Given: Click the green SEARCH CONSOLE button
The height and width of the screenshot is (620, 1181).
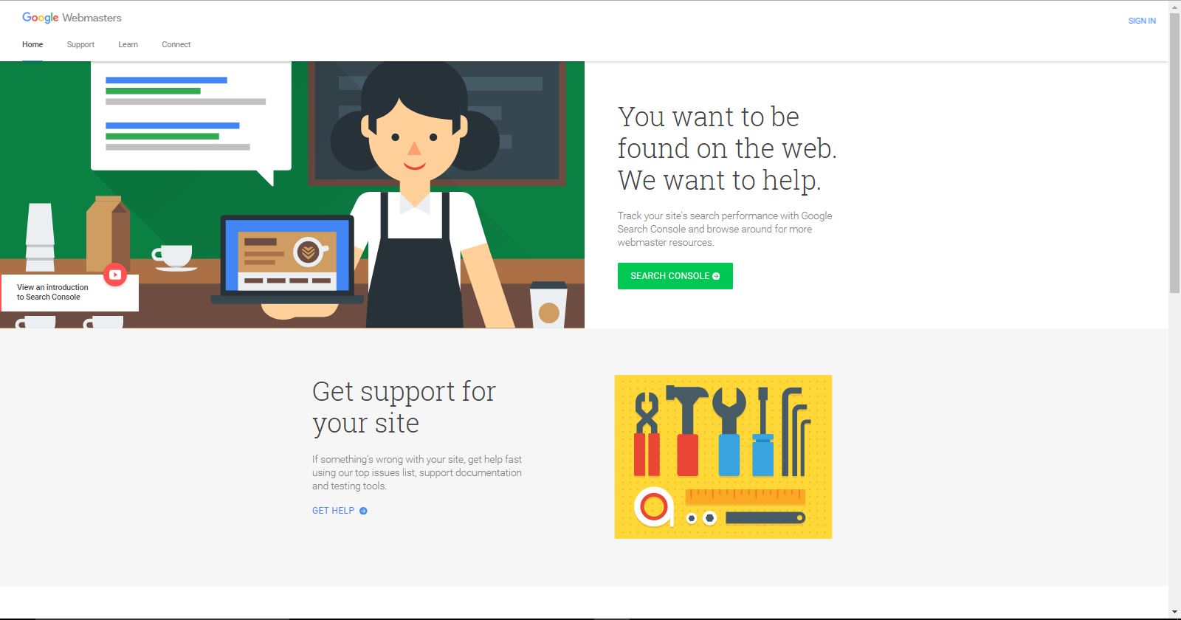Looking at the screenshot, I should [x=675, y=276].
